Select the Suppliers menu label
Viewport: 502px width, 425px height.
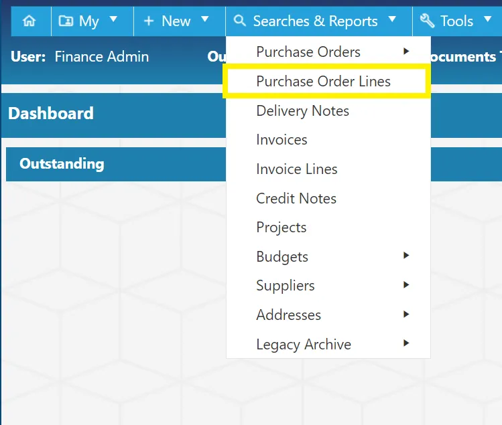[x=286, y=286]
